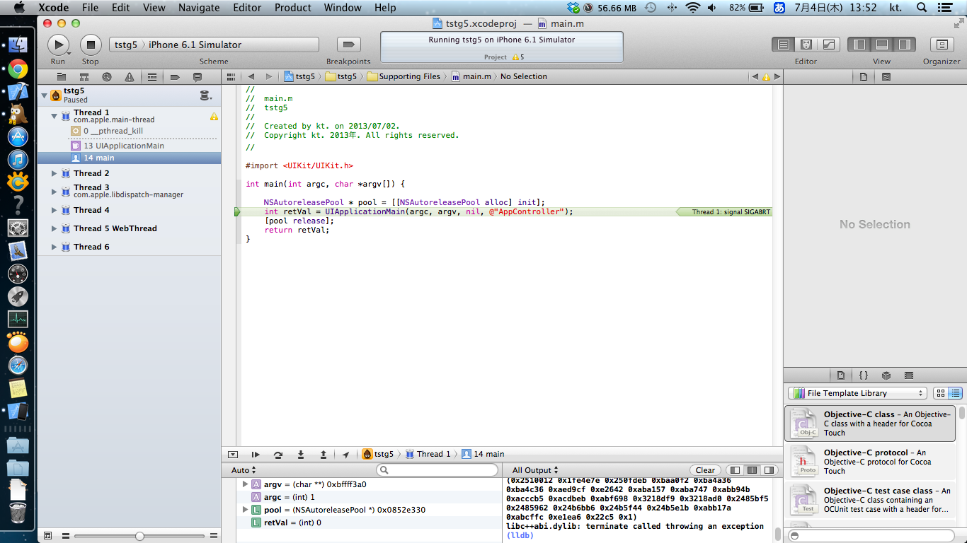Switch to the Version editor
The width and height of the screenshot is (967, 543).
tap(828, 45)
